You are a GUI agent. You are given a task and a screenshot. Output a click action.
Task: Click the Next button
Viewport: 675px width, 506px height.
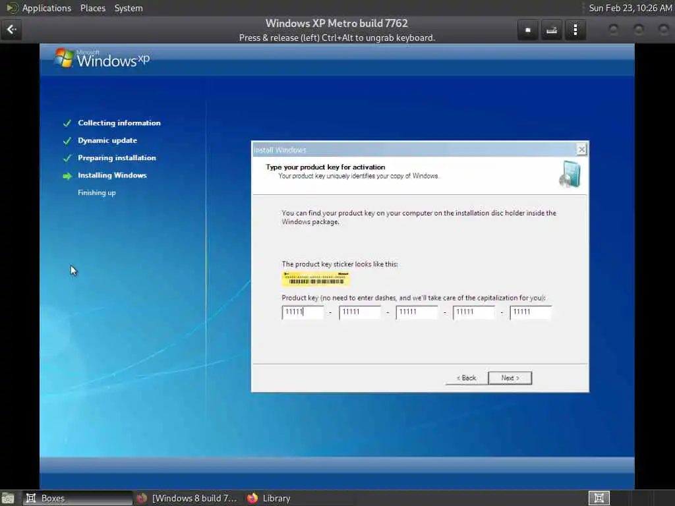coord(510,378)
